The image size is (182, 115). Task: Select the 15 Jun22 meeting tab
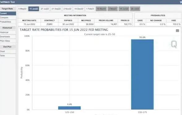click(34, 9)
